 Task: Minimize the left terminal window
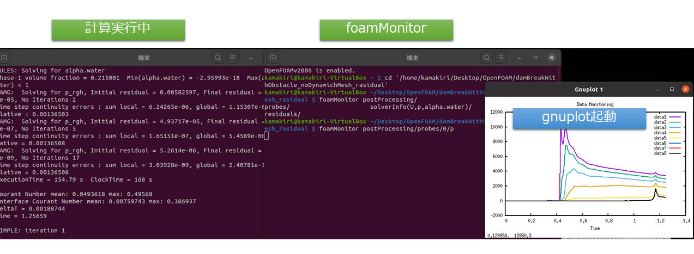(251, 58)
